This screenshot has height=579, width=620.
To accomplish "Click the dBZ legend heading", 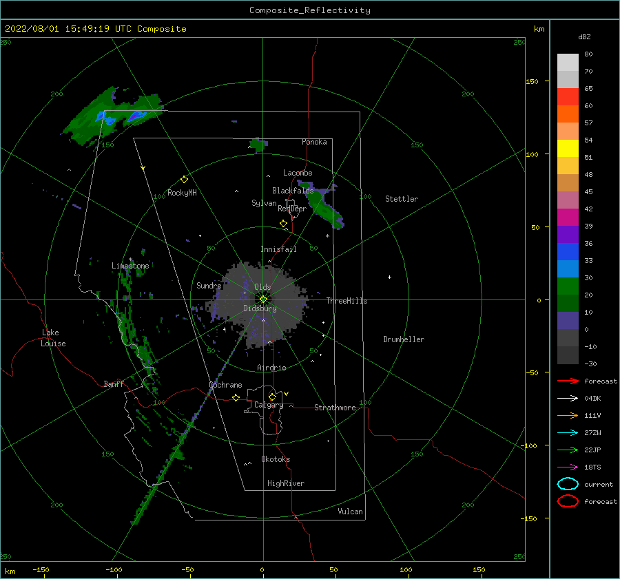I will pyautogui.click(x=584, y=36).
